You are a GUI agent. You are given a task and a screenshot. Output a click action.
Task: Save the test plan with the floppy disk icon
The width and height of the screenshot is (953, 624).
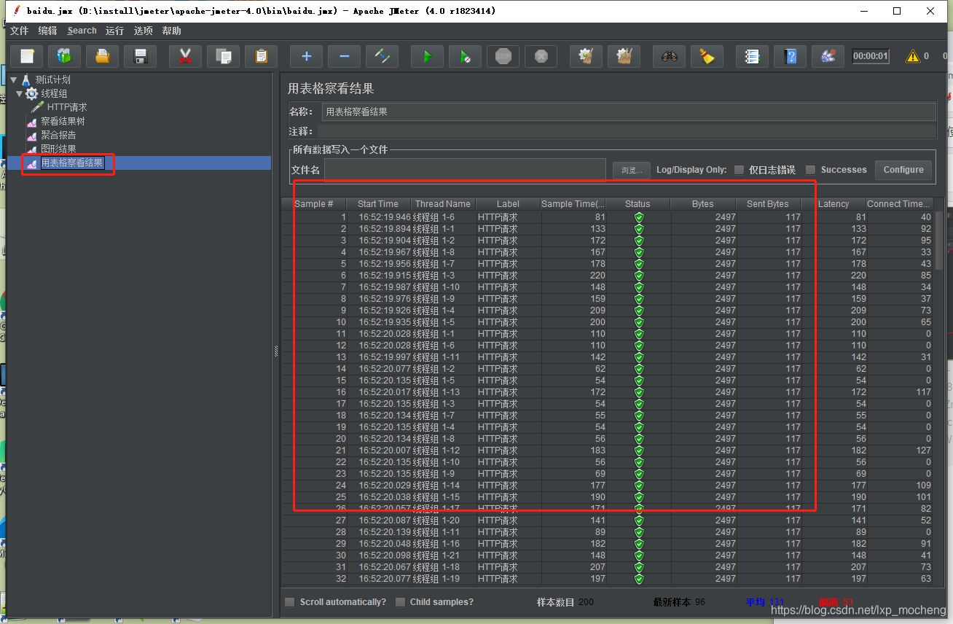141,56
